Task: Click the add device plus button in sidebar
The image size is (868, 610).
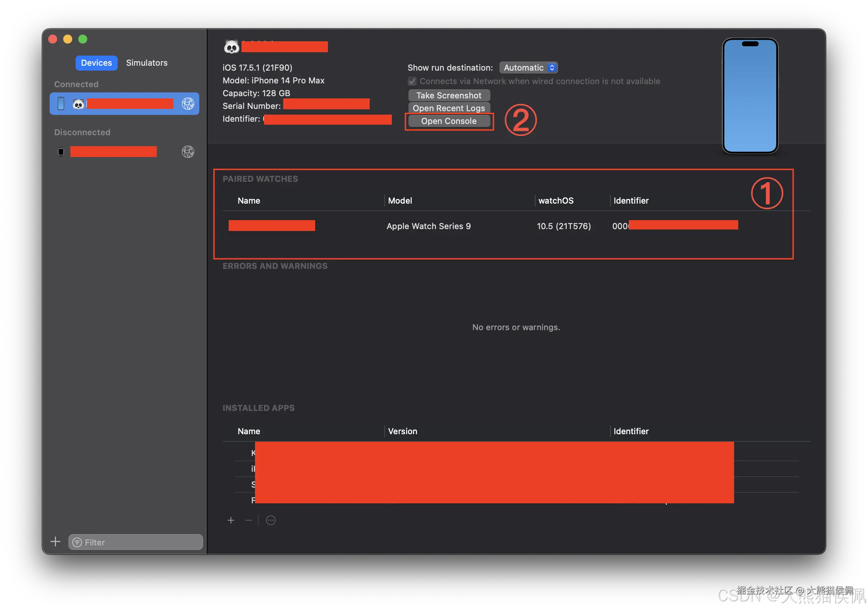Action: tap(56, 542)
